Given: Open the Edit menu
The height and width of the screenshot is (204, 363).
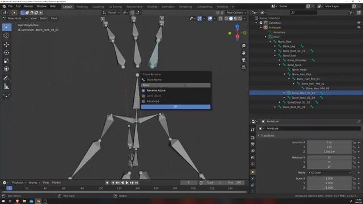Looking at the screenshot, I should [x=18, y=6].
